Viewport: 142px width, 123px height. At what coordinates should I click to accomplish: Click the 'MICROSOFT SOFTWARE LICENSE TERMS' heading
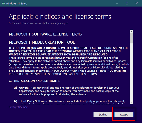pos(45,34)
